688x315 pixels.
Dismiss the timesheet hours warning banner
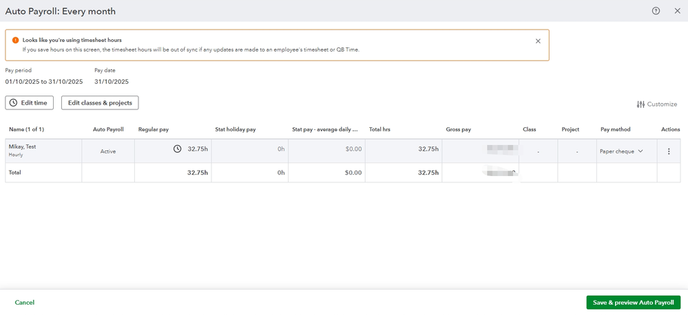[538, 41]
